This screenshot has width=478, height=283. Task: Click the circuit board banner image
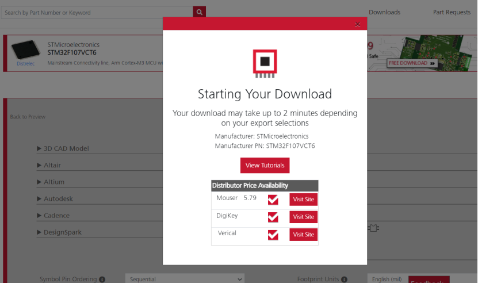436,52
